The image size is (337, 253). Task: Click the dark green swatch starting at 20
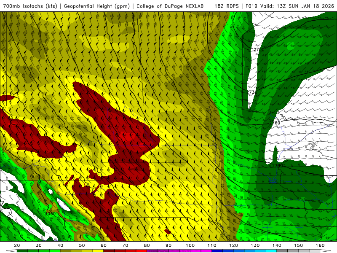click(x=22, y=251)
